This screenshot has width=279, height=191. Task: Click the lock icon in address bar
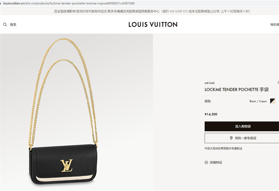(0, 3)
